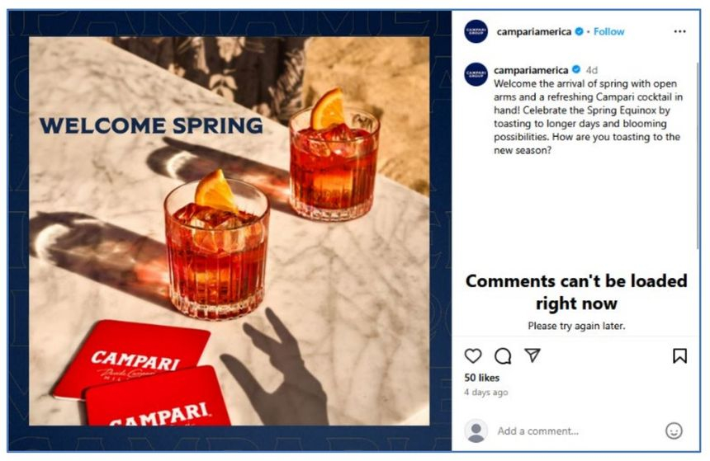Click the header Campari Group profile avatar
Viewport: 710px width, 461px height.
[x=476, y=31]
